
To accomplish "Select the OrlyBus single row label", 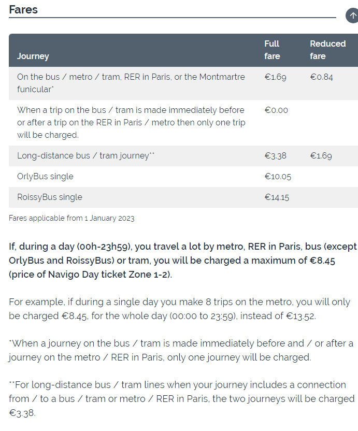I will [x=45, y=177].
